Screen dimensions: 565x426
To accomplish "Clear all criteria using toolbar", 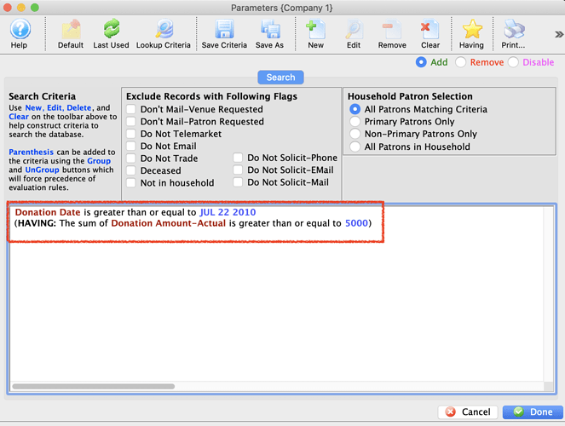I will (430, 34).
